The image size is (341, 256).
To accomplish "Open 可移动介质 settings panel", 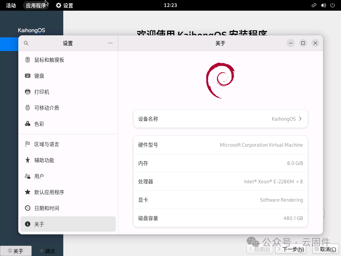I will click(68, 108).
